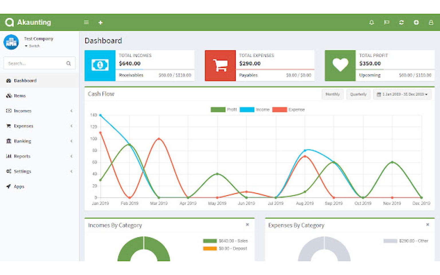Open Items in the sidebar
Screen dimensions: 440x275
point(20,96)
